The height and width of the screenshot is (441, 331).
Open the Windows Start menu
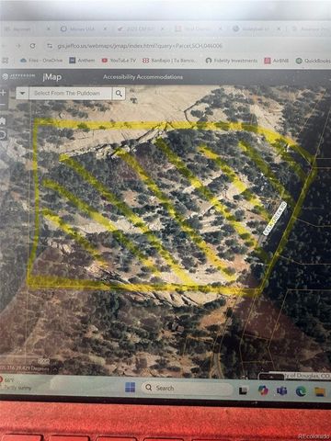131,388
